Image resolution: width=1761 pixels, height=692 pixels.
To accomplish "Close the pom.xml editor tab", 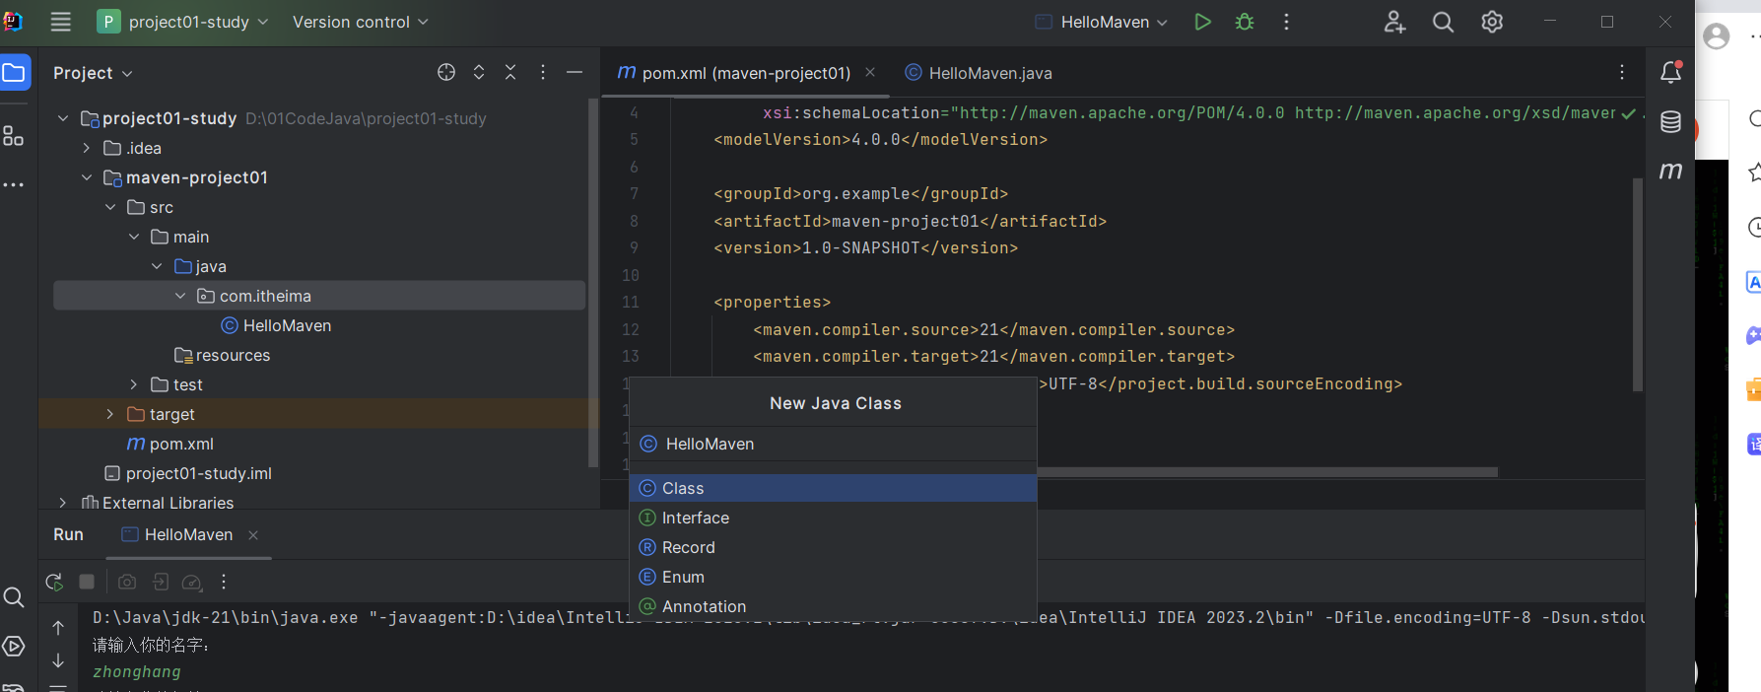I will 870,72.
